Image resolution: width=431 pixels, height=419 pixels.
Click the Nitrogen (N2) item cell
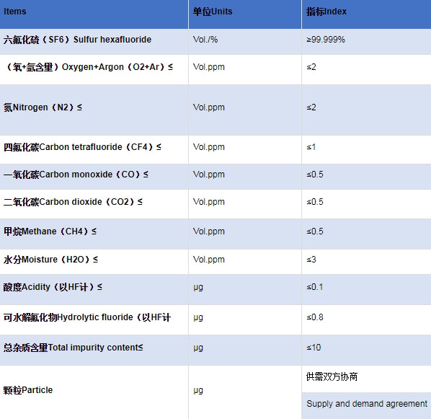(94, 110)
